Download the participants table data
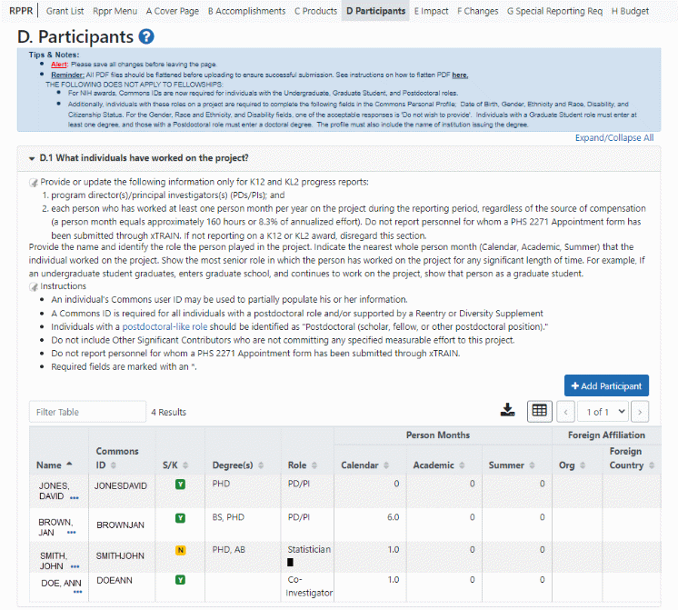The height and width of the screenshot is (610, 678). (508, 411)
